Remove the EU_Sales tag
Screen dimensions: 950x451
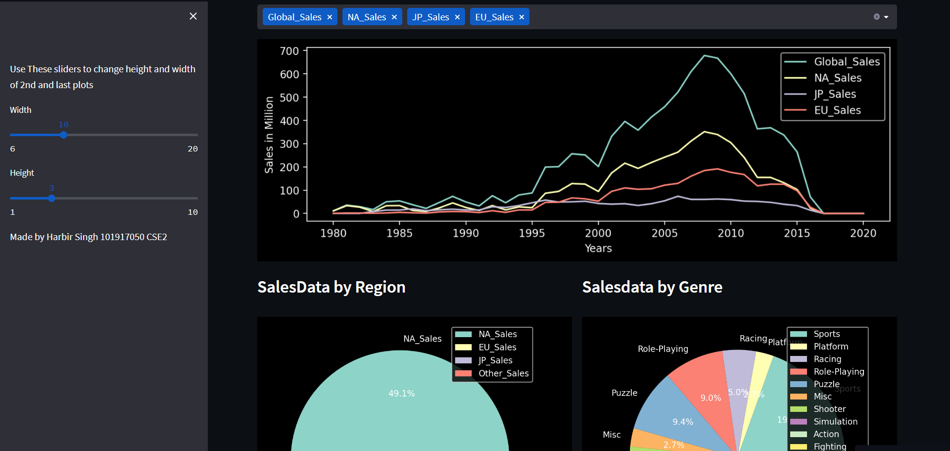click(x=522, y=17)
